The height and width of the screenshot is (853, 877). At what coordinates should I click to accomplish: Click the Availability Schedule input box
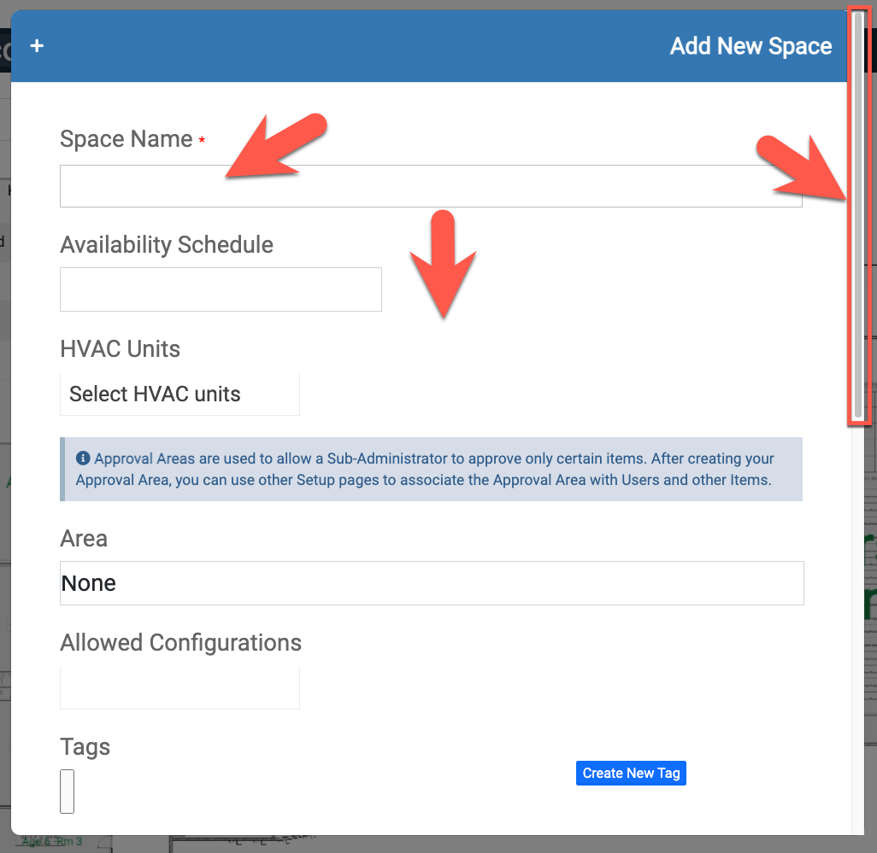coord(221,289)
